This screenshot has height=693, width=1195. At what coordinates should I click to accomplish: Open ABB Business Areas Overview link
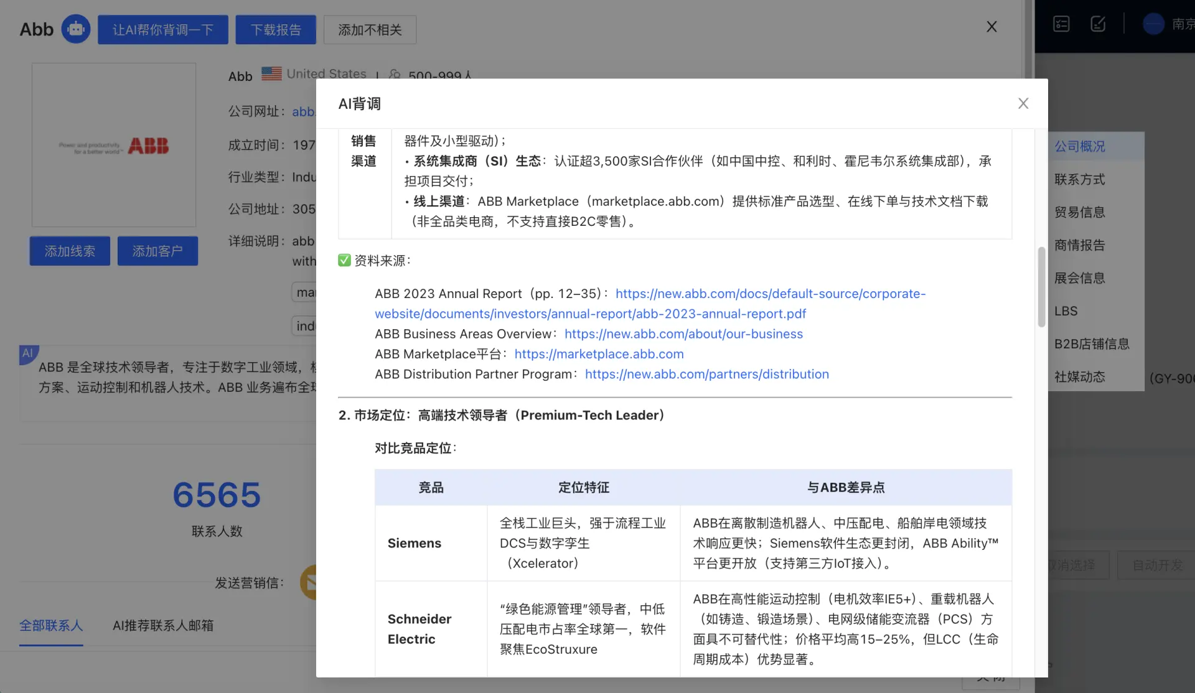click(x=683, y=334)
